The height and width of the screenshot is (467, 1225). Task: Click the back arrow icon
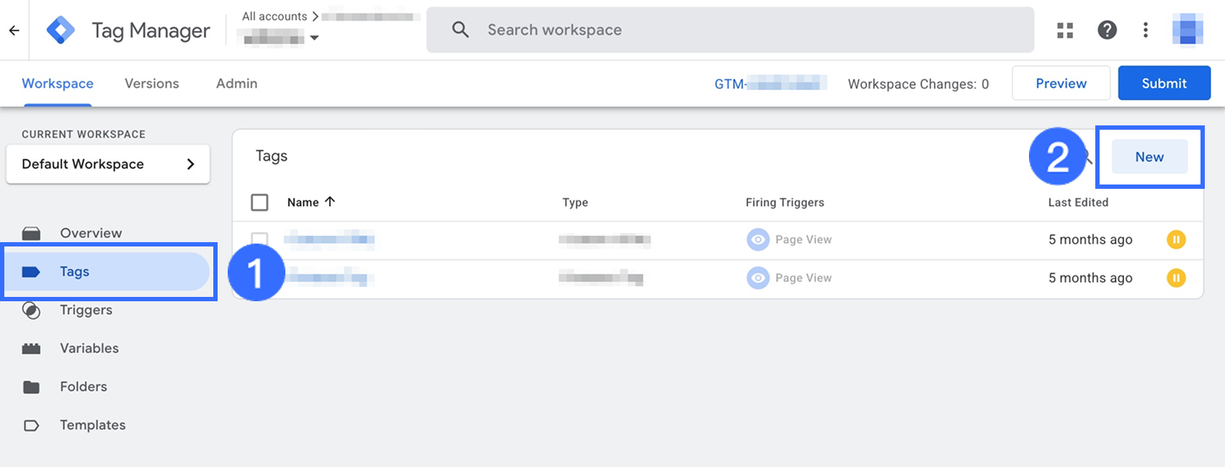(14, 30)
